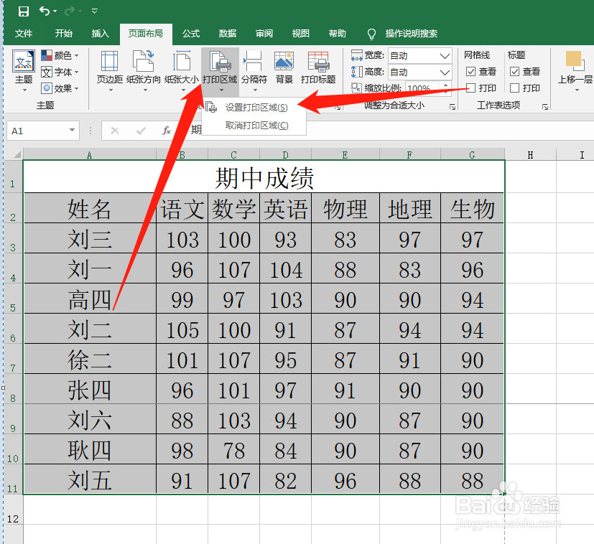Switch to the Formulas (公式) tab
594x544 pixels.
click(191, 34)
